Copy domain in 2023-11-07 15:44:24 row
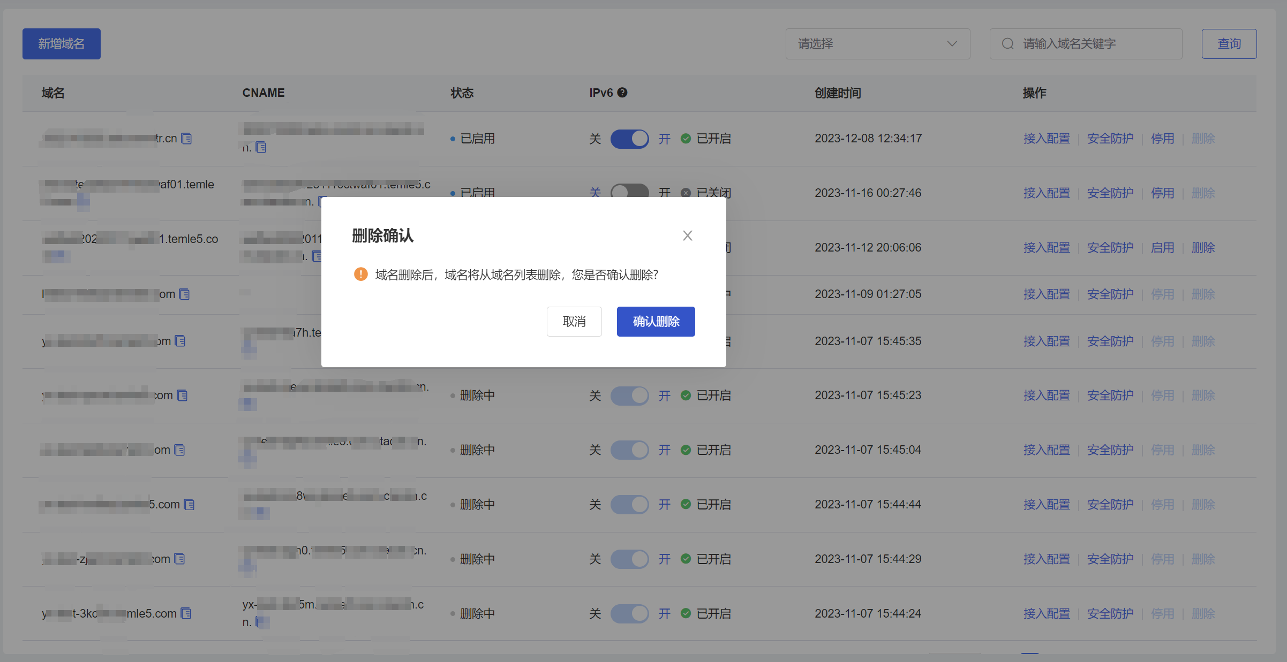The height and width of the screenshot is (662, 1287). pyautogui.click(x=186, y=613)
